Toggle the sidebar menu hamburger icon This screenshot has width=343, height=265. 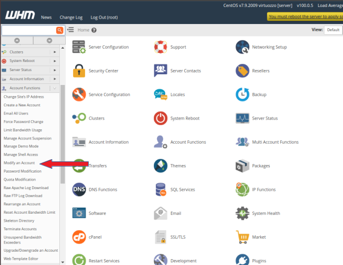[71, 30]
